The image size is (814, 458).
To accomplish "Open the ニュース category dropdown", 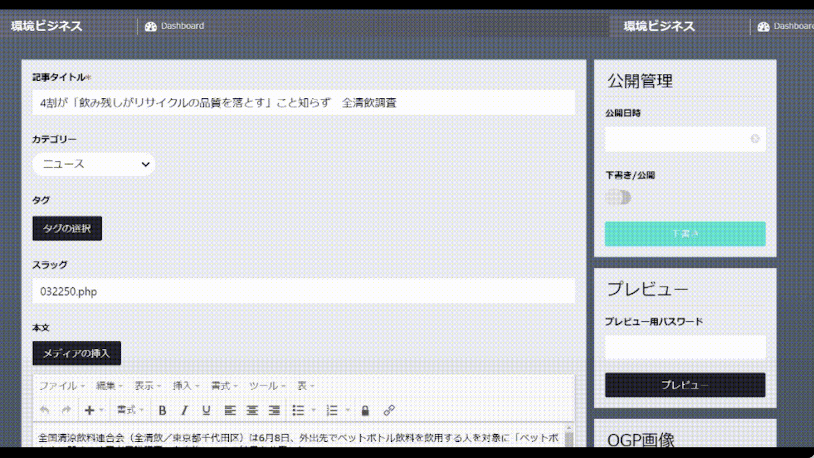I will pos(93,164).
